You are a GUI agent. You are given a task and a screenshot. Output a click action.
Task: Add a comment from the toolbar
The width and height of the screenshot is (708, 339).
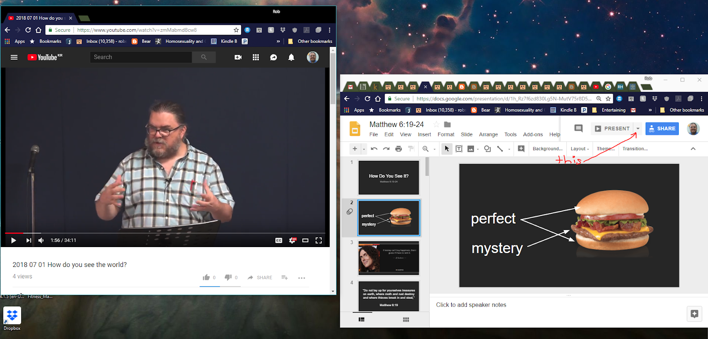point(521,149)
